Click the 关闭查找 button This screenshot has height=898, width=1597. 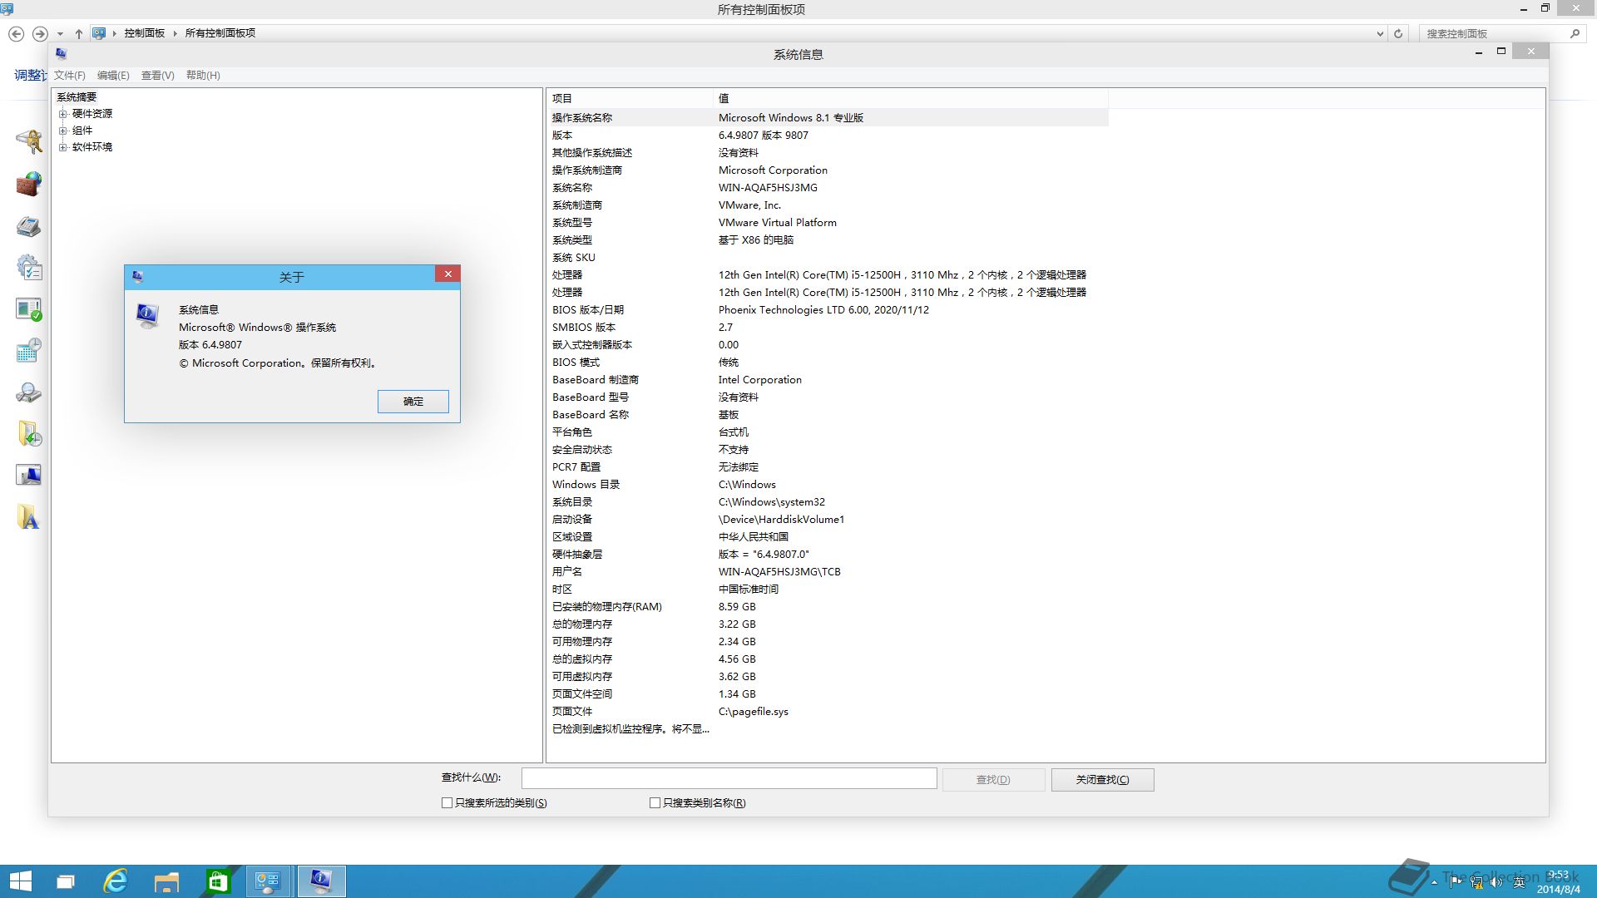click(1102, 780)
